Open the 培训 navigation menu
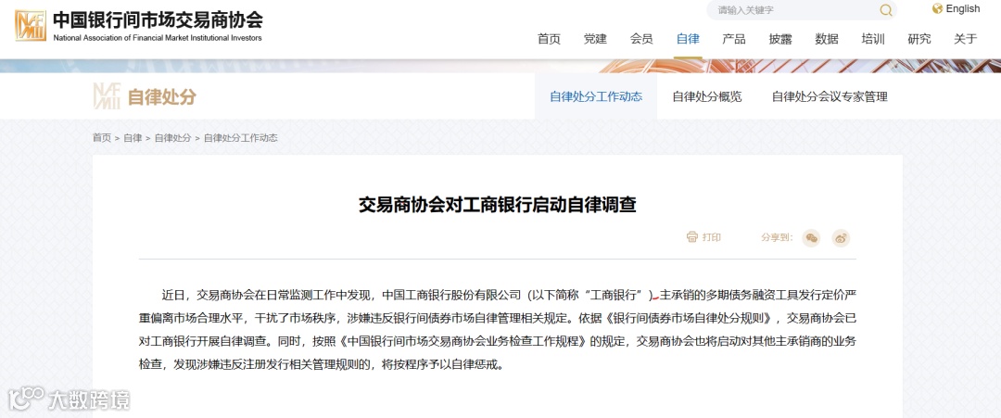 coord(873,39)
